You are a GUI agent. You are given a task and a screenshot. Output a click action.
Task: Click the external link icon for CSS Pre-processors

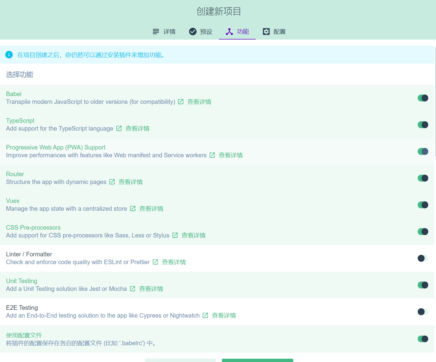pos(175,235)
